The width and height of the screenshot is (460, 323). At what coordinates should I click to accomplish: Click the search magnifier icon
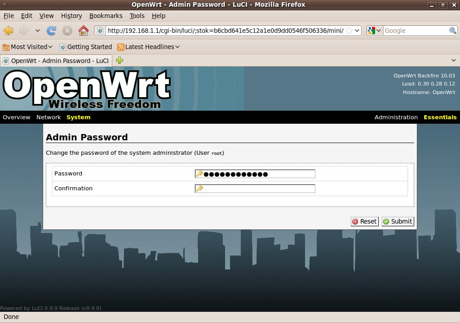coord(453,31)
